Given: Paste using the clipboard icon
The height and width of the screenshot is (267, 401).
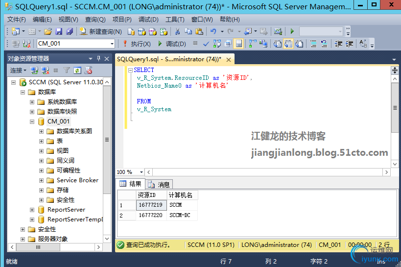Looking at the screenshot, I should 199,31.
